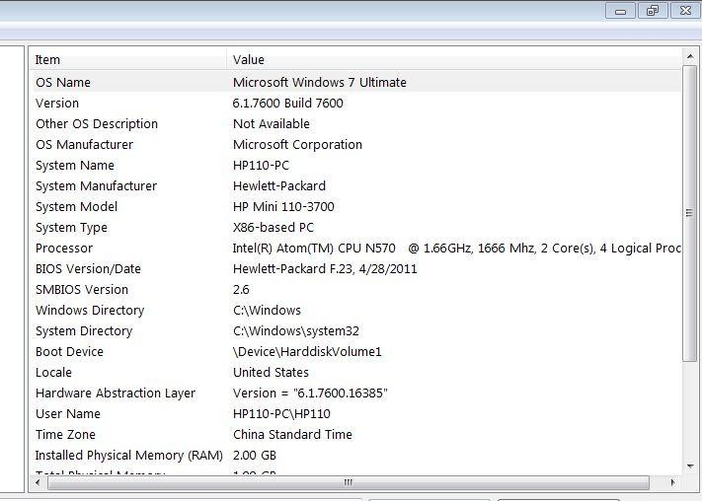
Task: Click the HP Mini 110-3700 value
Action: coord(283,207)
